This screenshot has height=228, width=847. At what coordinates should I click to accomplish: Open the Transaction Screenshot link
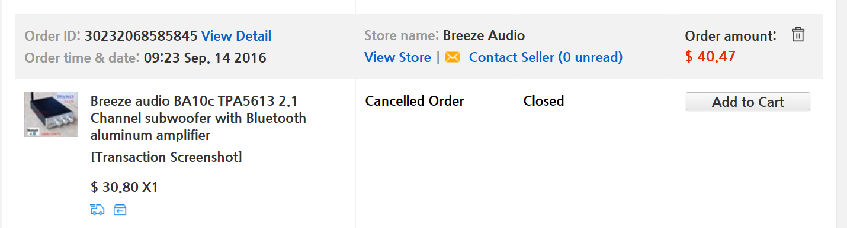(x=166, y=157)
